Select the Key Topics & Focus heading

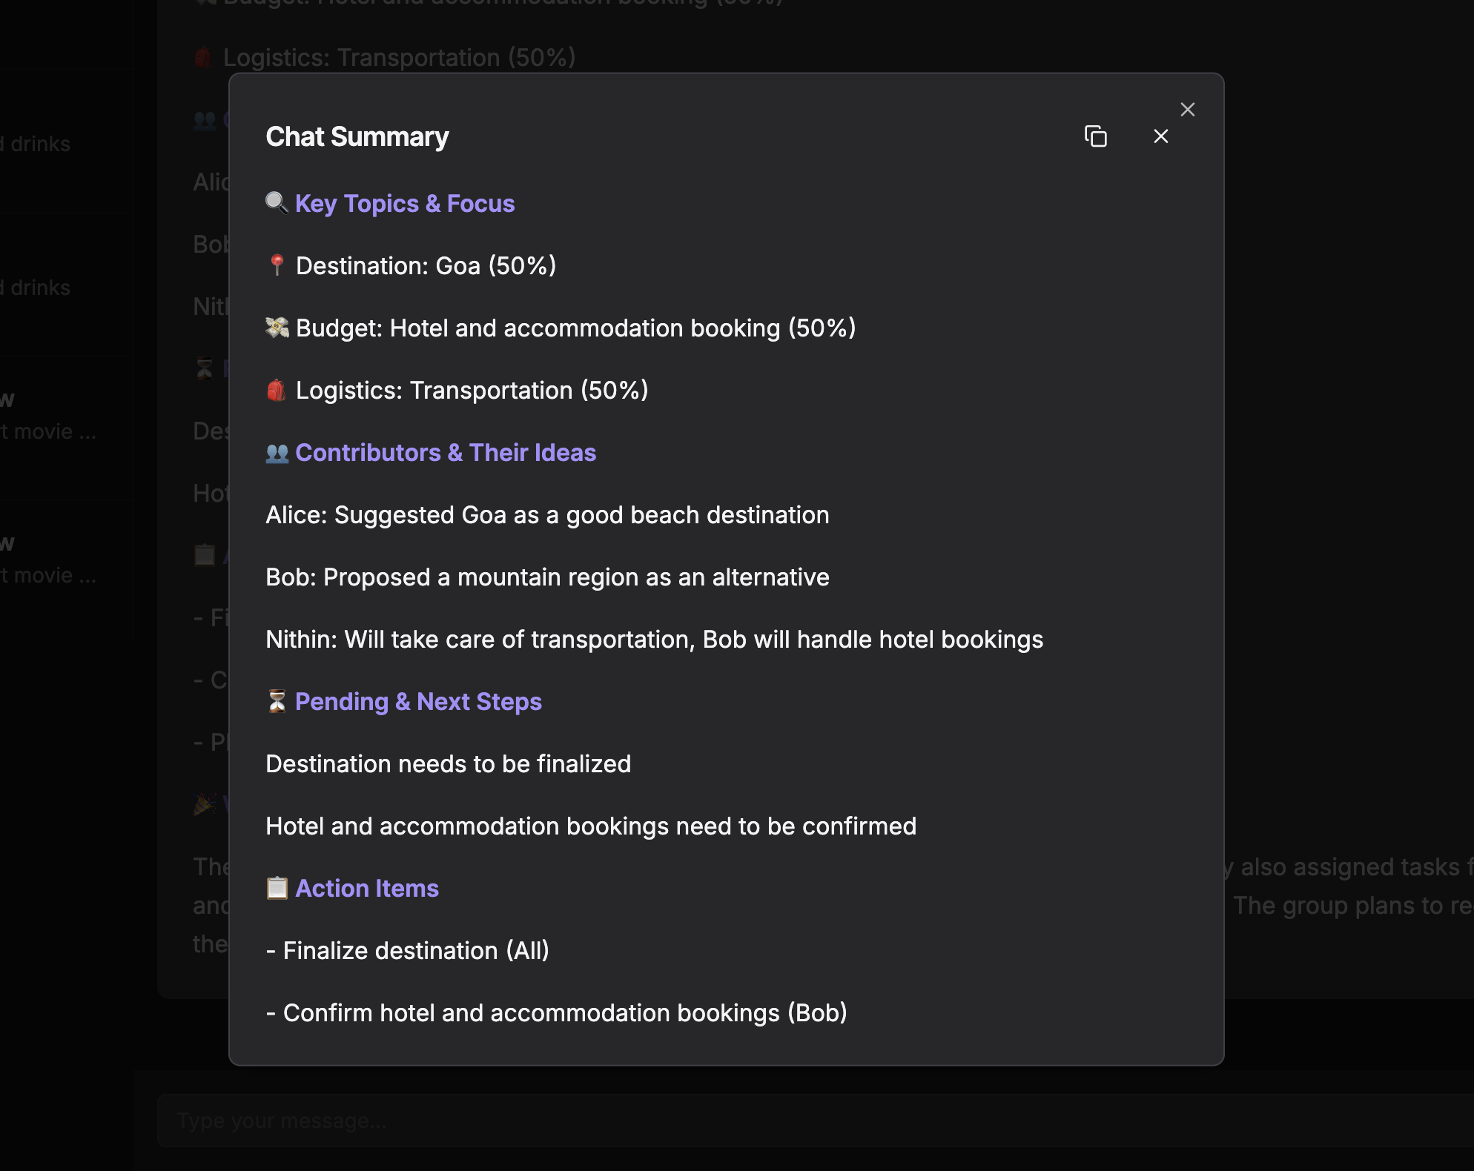coord(405,204)
